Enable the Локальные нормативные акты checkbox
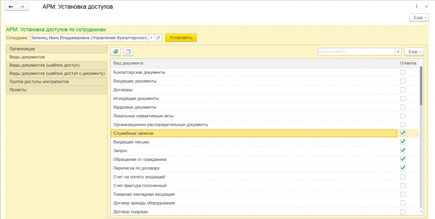Image resolution: width=435 pixels, height=219 pixels. [x=403, y=116]
